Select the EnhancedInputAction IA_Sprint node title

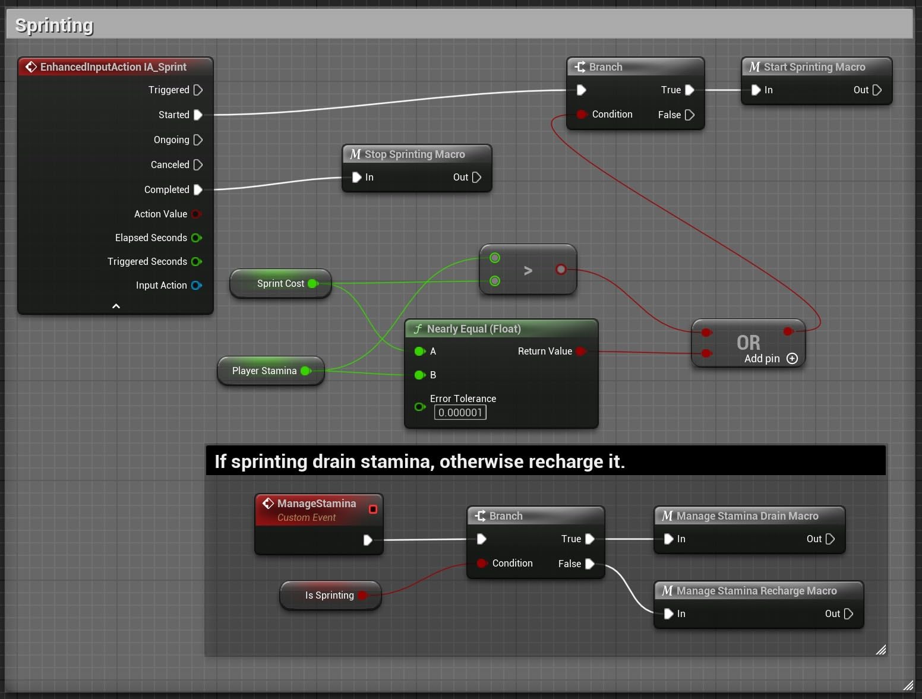pos(113,67)
